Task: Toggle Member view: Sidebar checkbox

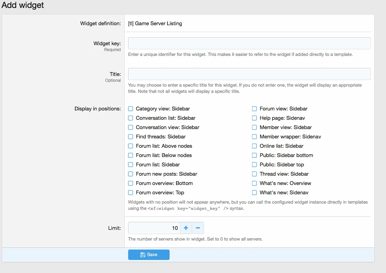Action: [x=254, y=127]
